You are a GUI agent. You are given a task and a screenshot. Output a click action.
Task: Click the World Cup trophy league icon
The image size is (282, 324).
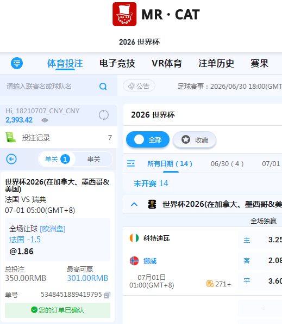pos(152,204)
